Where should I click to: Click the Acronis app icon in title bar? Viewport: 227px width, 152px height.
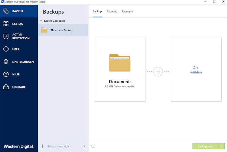tap(3, 2)
